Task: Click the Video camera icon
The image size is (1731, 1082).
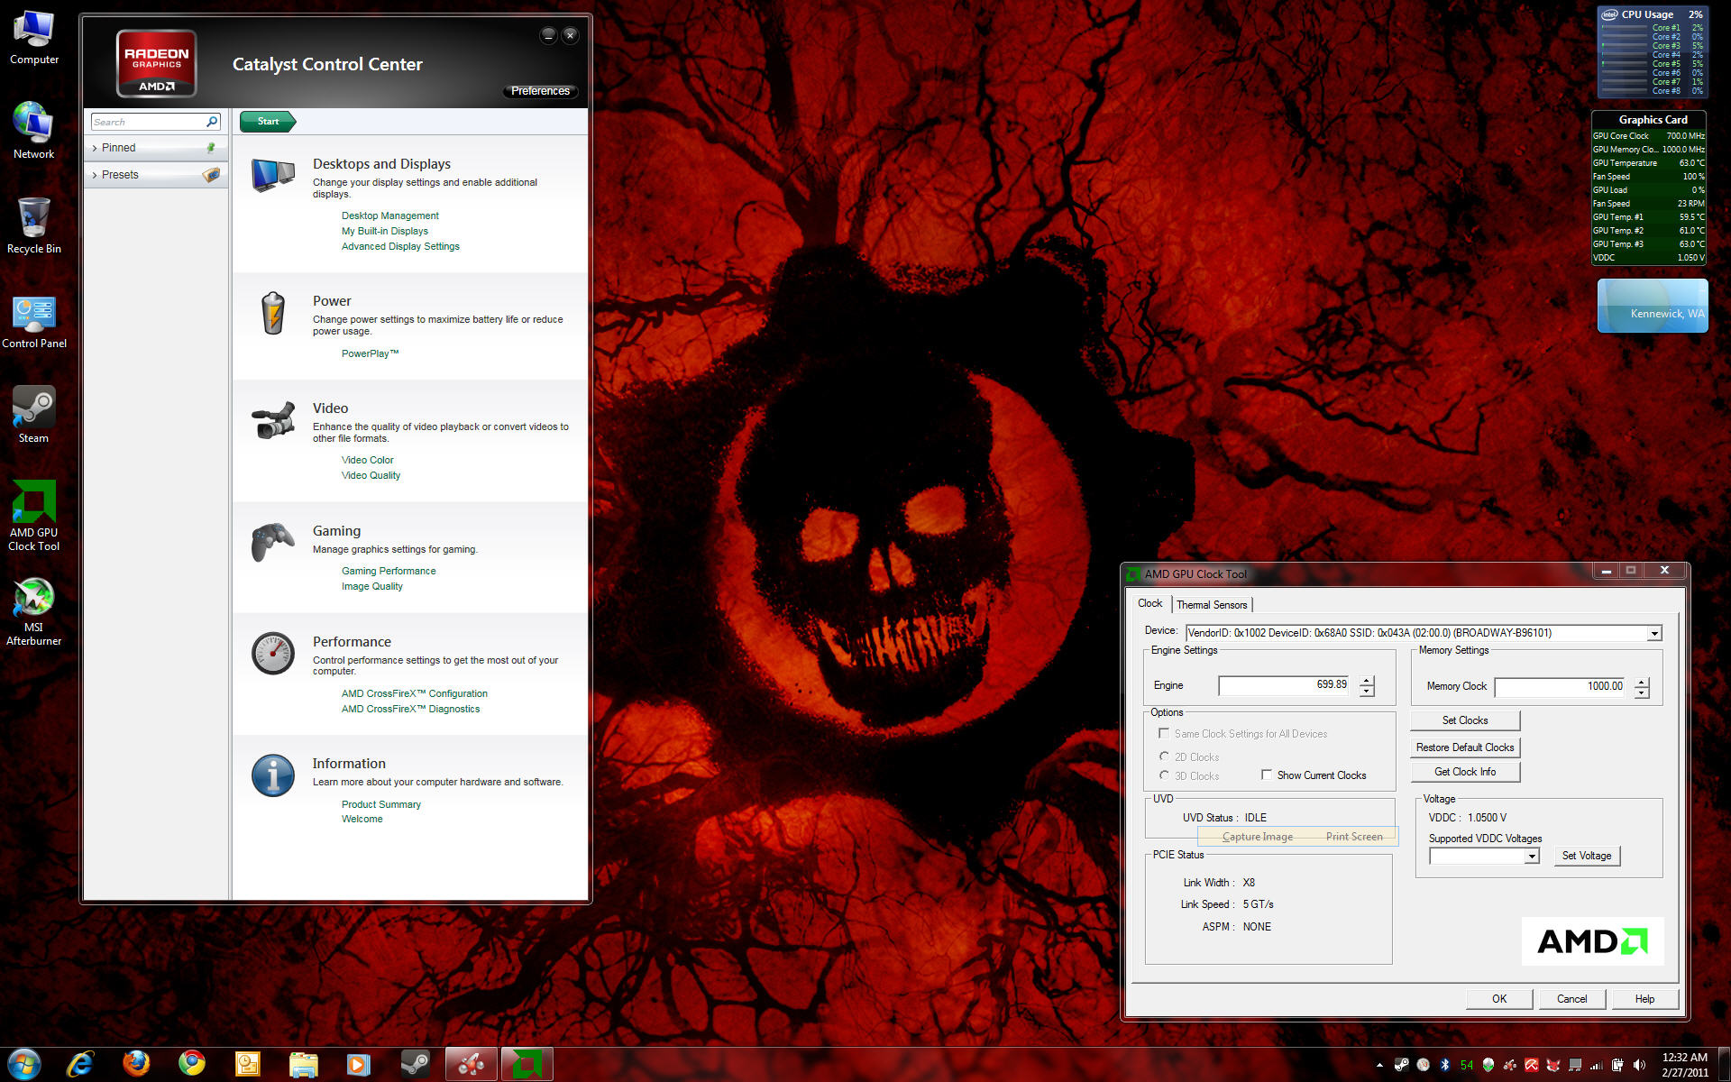Action: pos(273,420)
